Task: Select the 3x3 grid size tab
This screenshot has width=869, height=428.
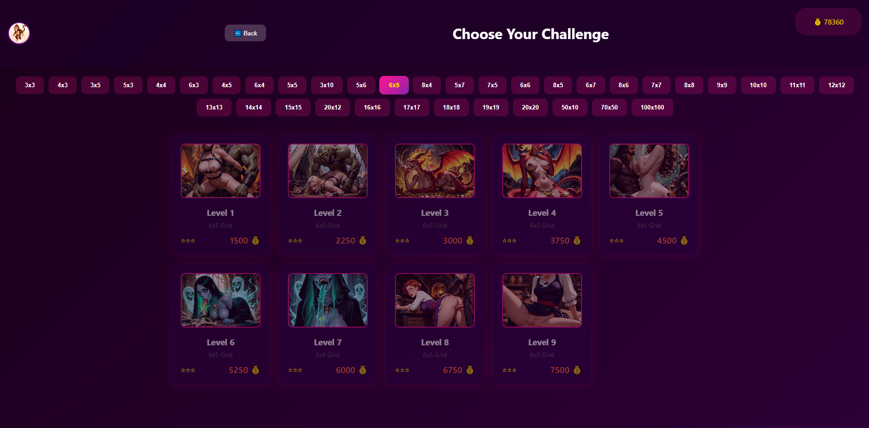Action: [30, 85]
